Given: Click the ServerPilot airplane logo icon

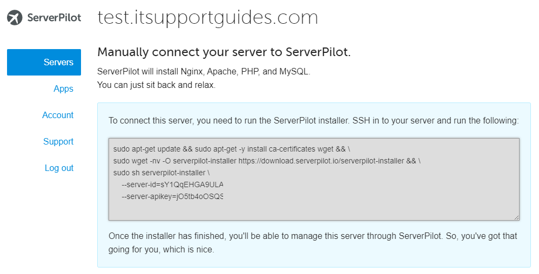Looking at the screenshot, I should [15, 17].
